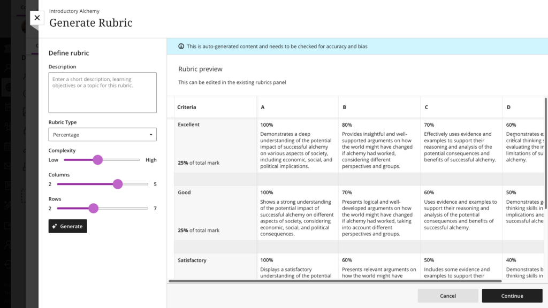This screenshot has height=308, width=548.
Task: Click 'Effectively uses evidence' description cell
Action: tap(460, 147)
